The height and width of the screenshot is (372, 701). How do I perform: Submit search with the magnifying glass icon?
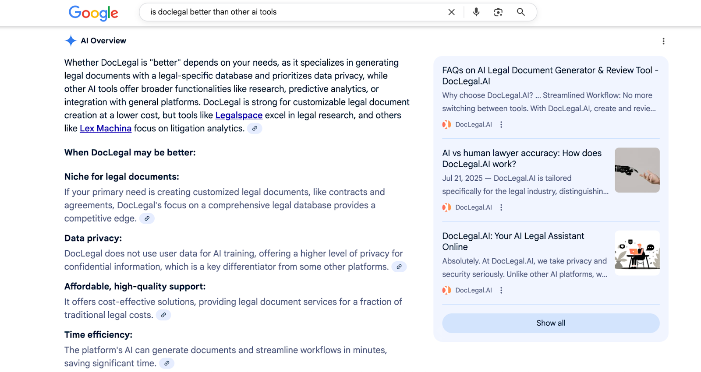520,12
